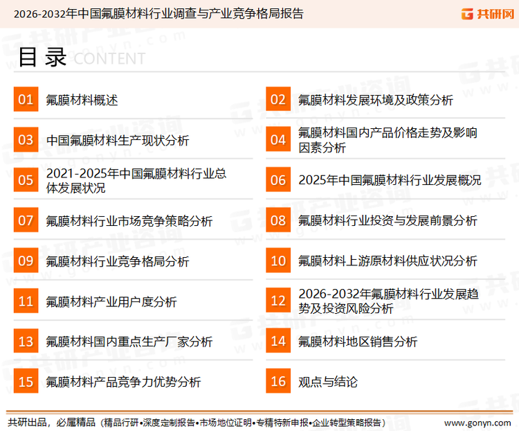This screenshot has width=519, height=431.
Task: Click the orange 07 number box
Action: coord(26,220)
